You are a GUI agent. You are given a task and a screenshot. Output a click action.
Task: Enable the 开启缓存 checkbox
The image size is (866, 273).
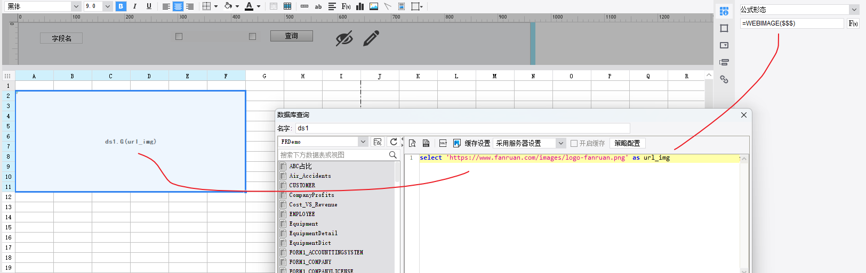(x=574, y=144)
